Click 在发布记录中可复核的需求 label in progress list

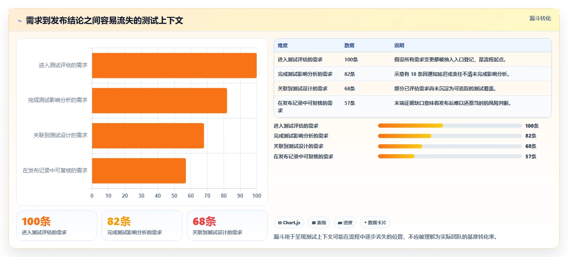click(x=303, y=157)
